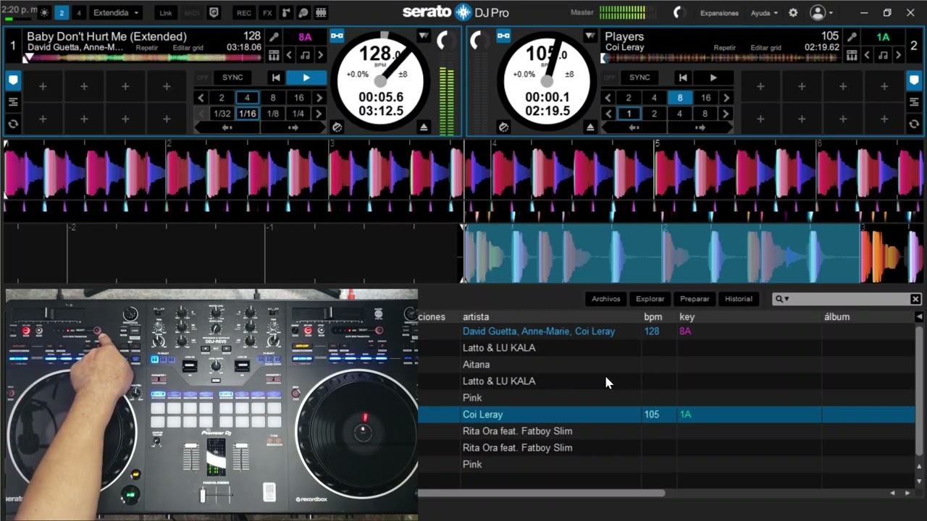
Task: Open Expansiones in the top bar
Action: tap(719, 13)
